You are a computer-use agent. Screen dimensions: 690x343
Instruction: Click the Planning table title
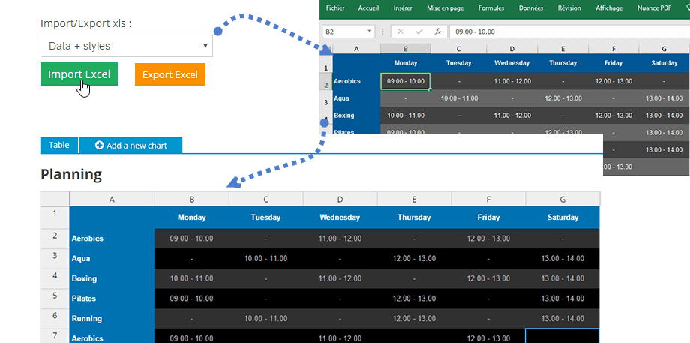click(x=71, y=174)
